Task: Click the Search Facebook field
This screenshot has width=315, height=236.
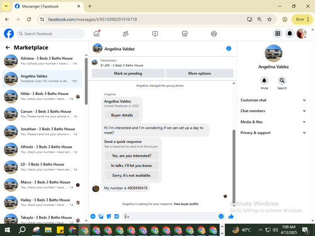Action: click(50, 33)
